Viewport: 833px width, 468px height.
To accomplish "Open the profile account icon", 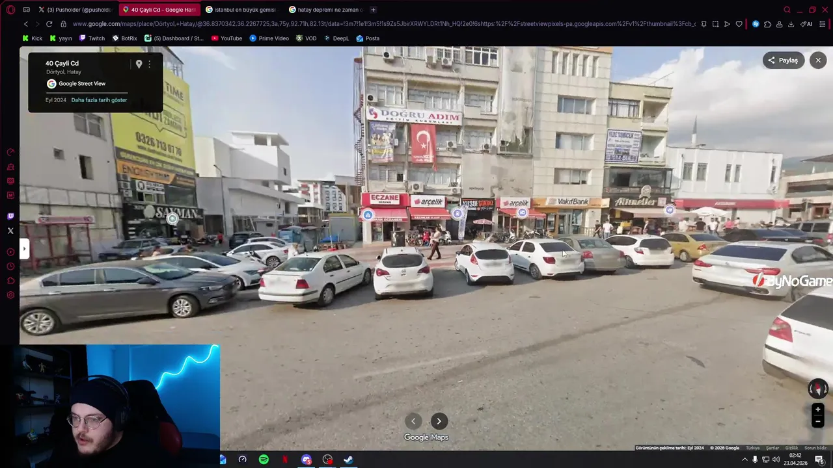I will pos(779,24).
